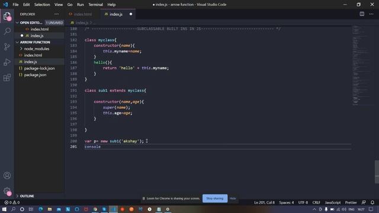This screenshot has width=379, height=213.
Task: Click ENG language indicator in tray
Action: (x=351, y=209)
